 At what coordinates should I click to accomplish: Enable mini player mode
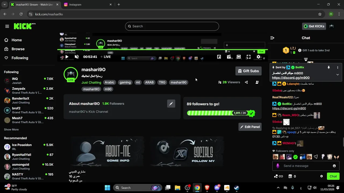pyautogui.click(x=219, y=57)
